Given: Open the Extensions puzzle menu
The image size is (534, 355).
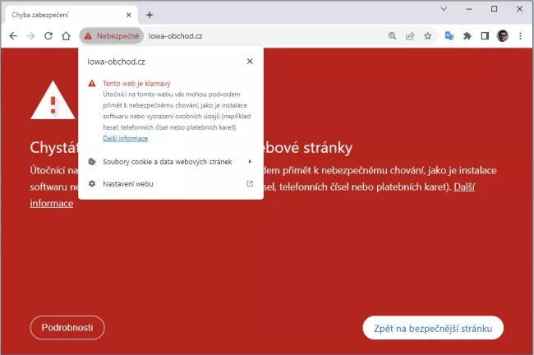Looking at the screenshot, I should 467,36.
